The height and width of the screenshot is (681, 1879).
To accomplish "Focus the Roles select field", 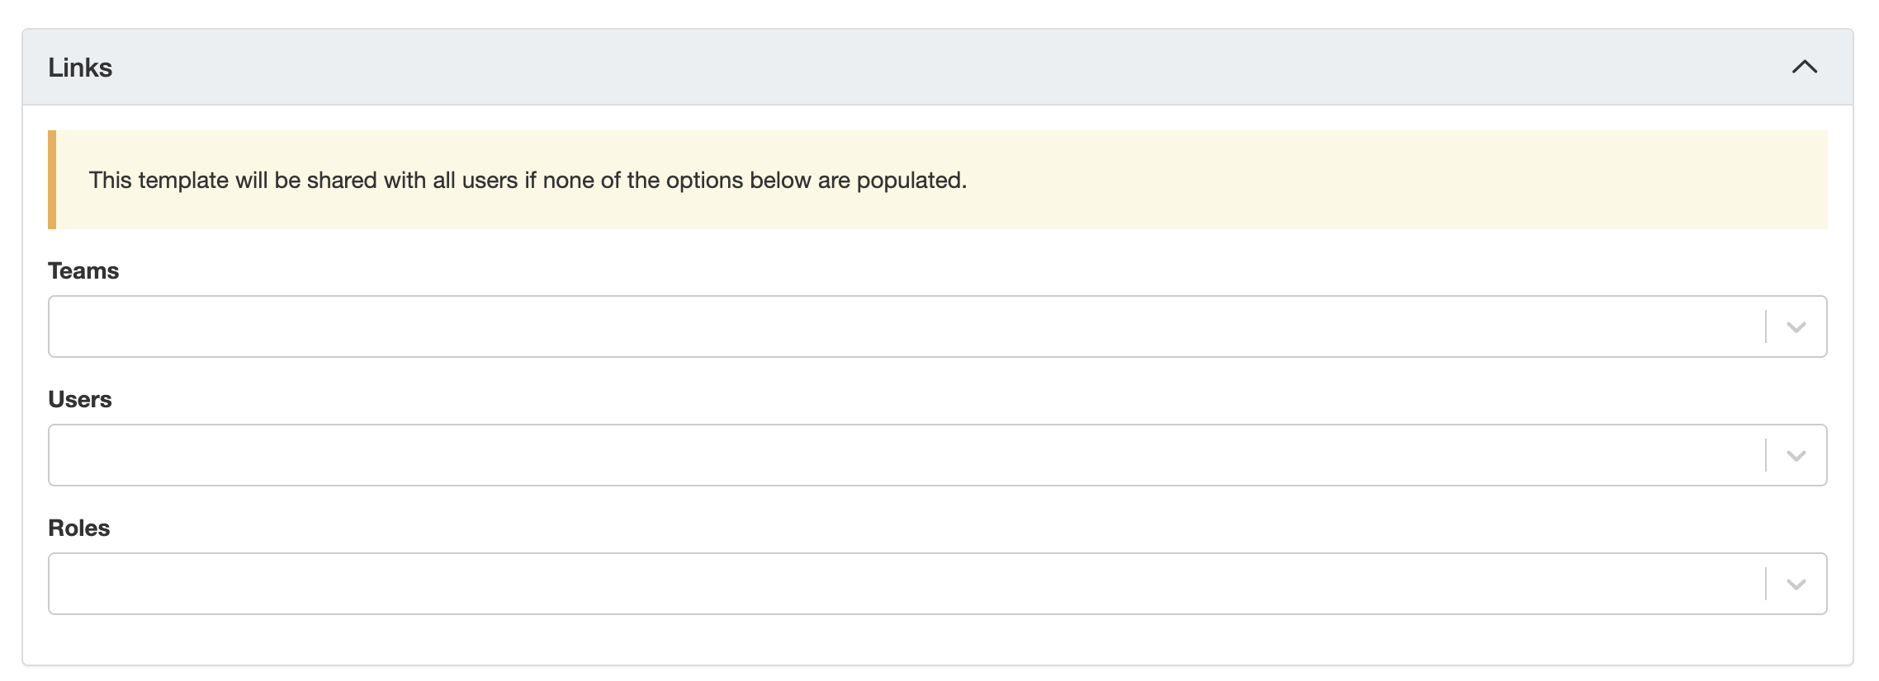I will pyautogui.click(x=937, y=584).
